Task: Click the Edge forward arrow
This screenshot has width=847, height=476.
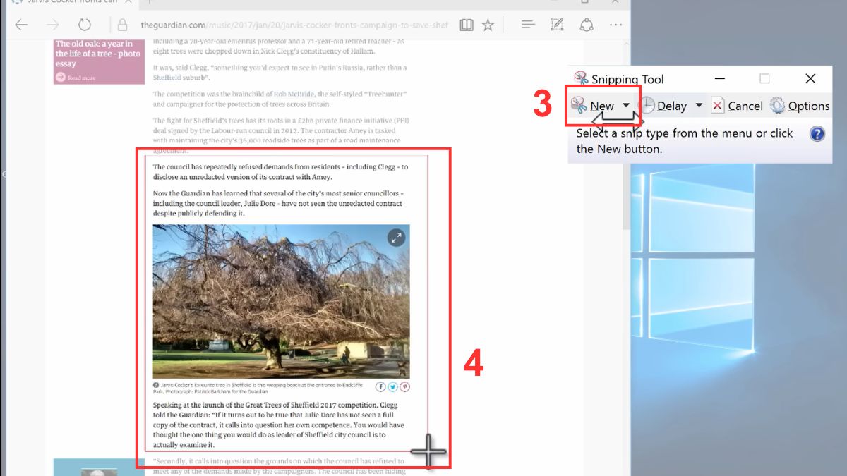Action: coord(53,25)
